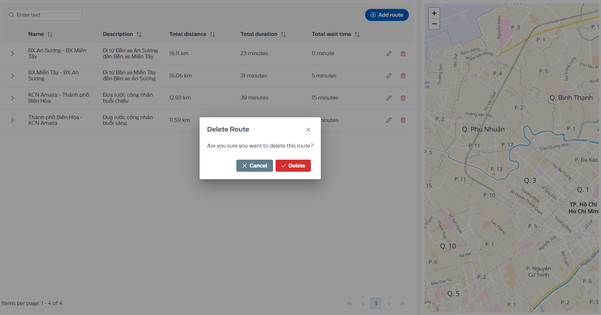Expand the BX.Miền Tây - BX.An Sương row

(12, 76)
